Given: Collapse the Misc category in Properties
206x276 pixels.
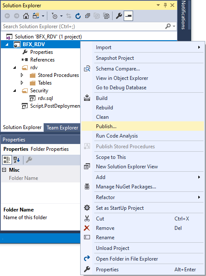Looking at the screenshot, I should point(4,170).
